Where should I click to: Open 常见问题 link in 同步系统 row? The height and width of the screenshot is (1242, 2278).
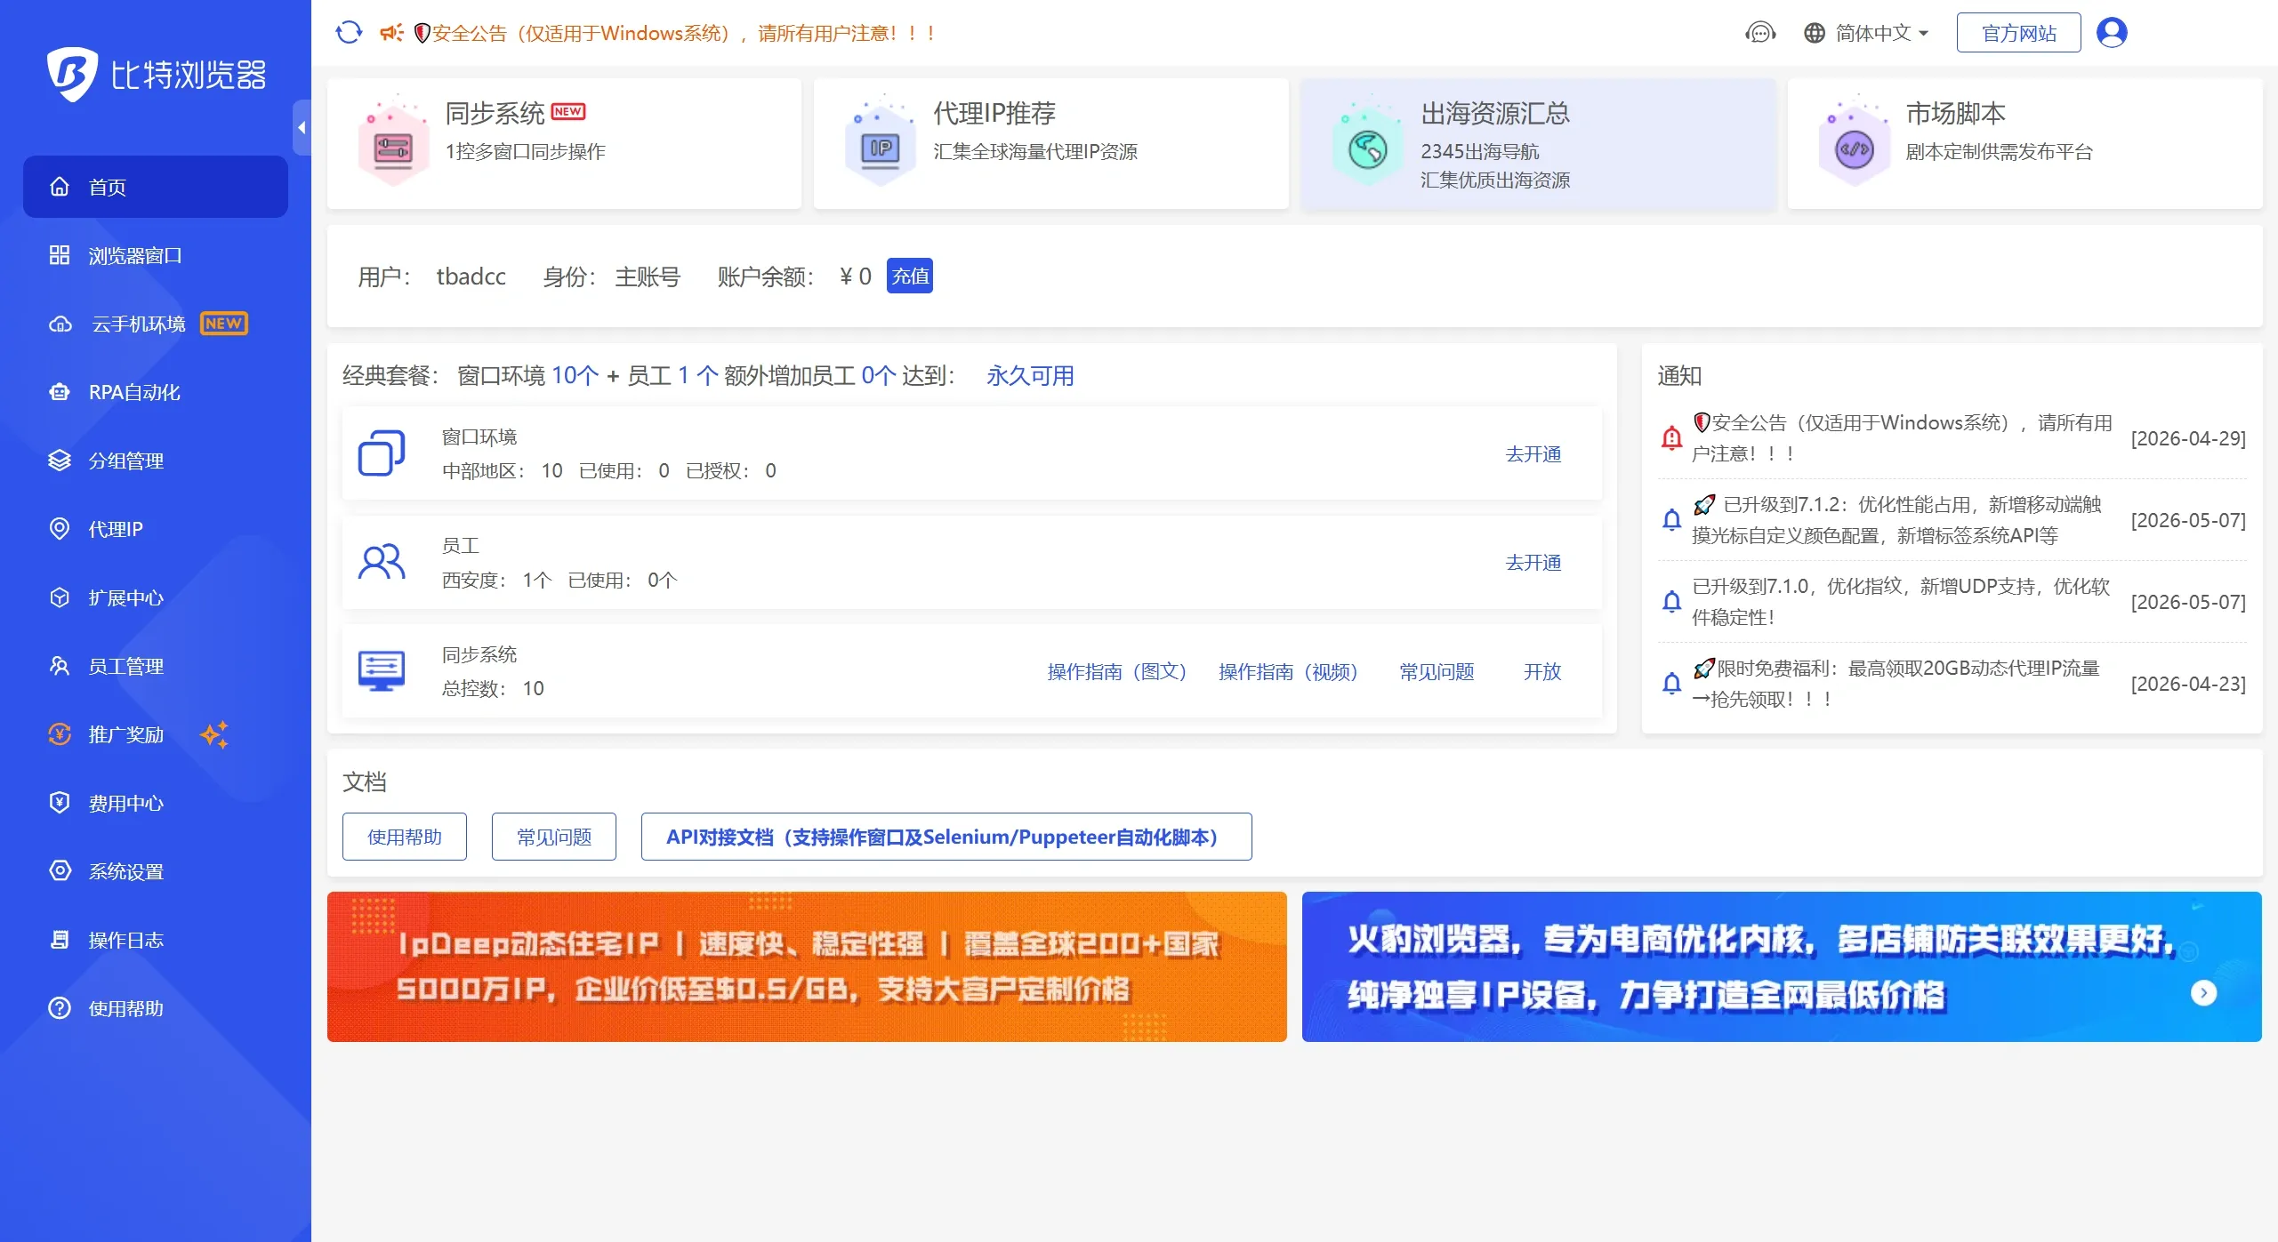(1437, 671)
